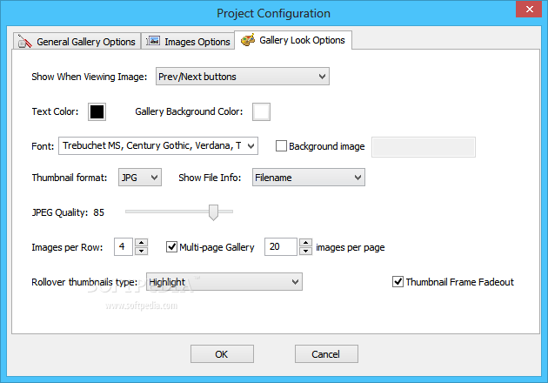The image size is (548, 383).
Task: Click the General Gallery Options tab icon
Action: tap(24, 41)
